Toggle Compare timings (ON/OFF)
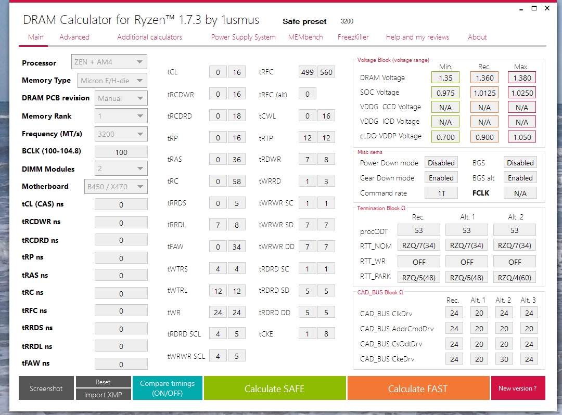 tap(168, 388)
